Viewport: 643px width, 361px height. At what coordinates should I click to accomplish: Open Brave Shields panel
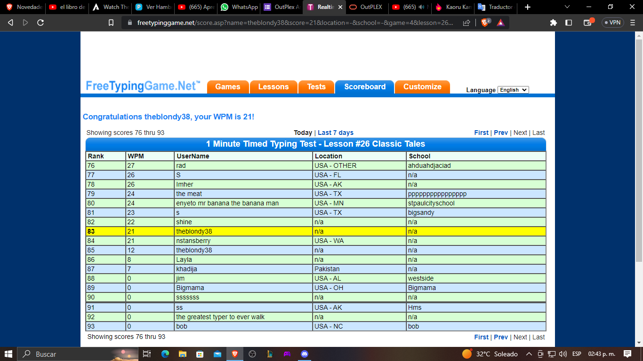[x=485, y=22]
